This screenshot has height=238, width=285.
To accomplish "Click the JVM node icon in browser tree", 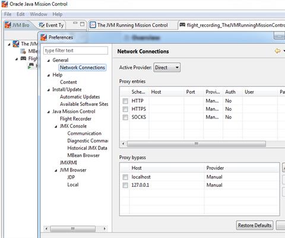I will 16,44.
